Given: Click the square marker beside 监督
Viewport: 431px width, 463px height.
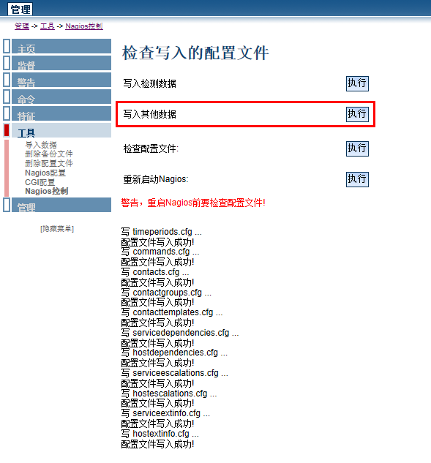Looking at the screenshot, I should (x=7, y=63).
